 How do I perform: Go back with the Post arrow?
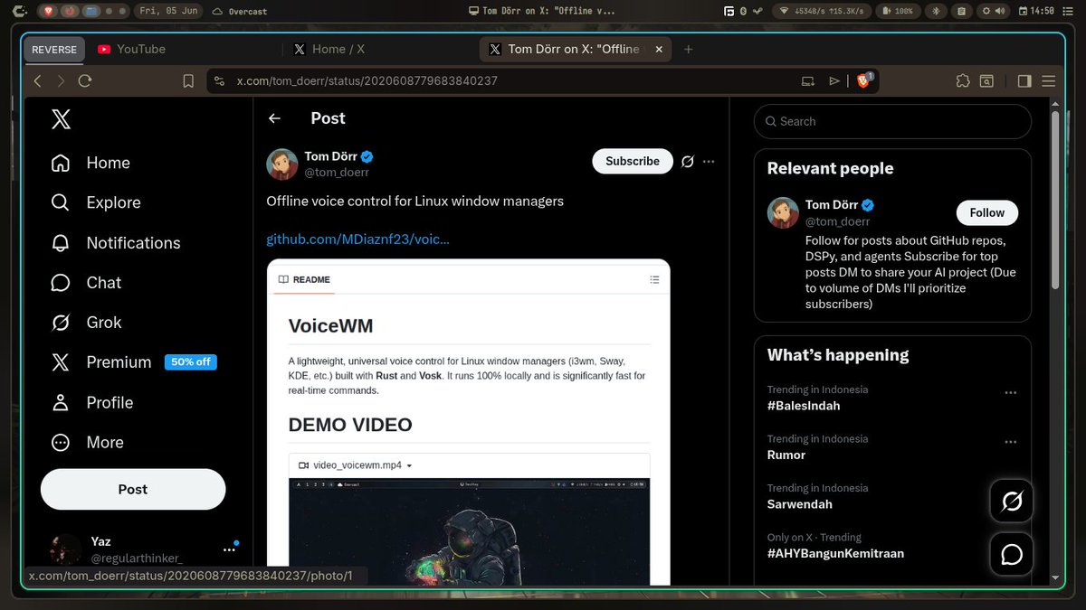click(274, 118)
